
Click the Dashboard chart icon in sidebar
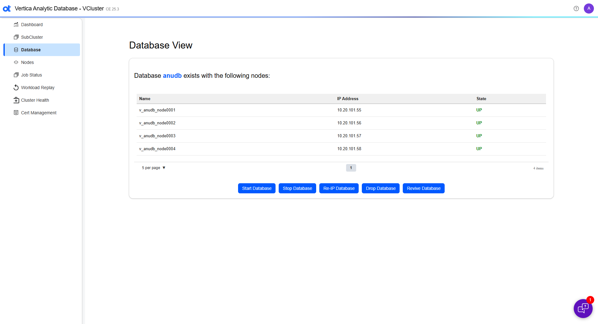(x=16, y=25)
